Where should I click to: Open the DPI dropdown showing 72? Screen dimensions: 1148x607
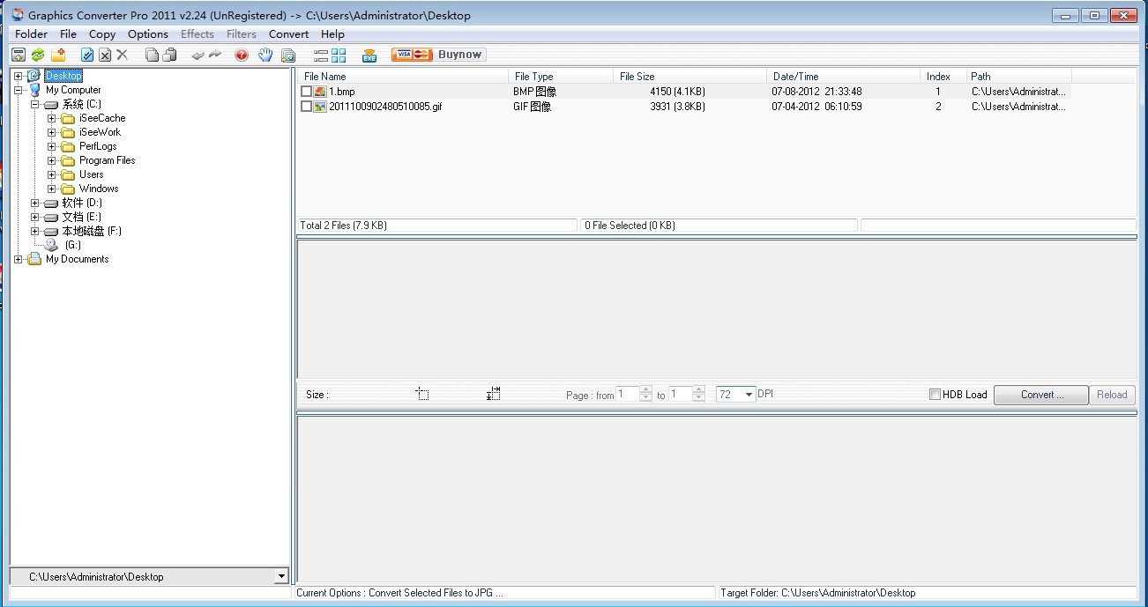coord(749,395)
